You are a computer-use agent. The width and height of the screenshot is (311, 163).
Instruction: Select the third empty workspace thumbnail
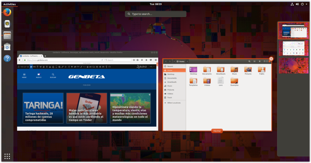(x=293, y=65)
